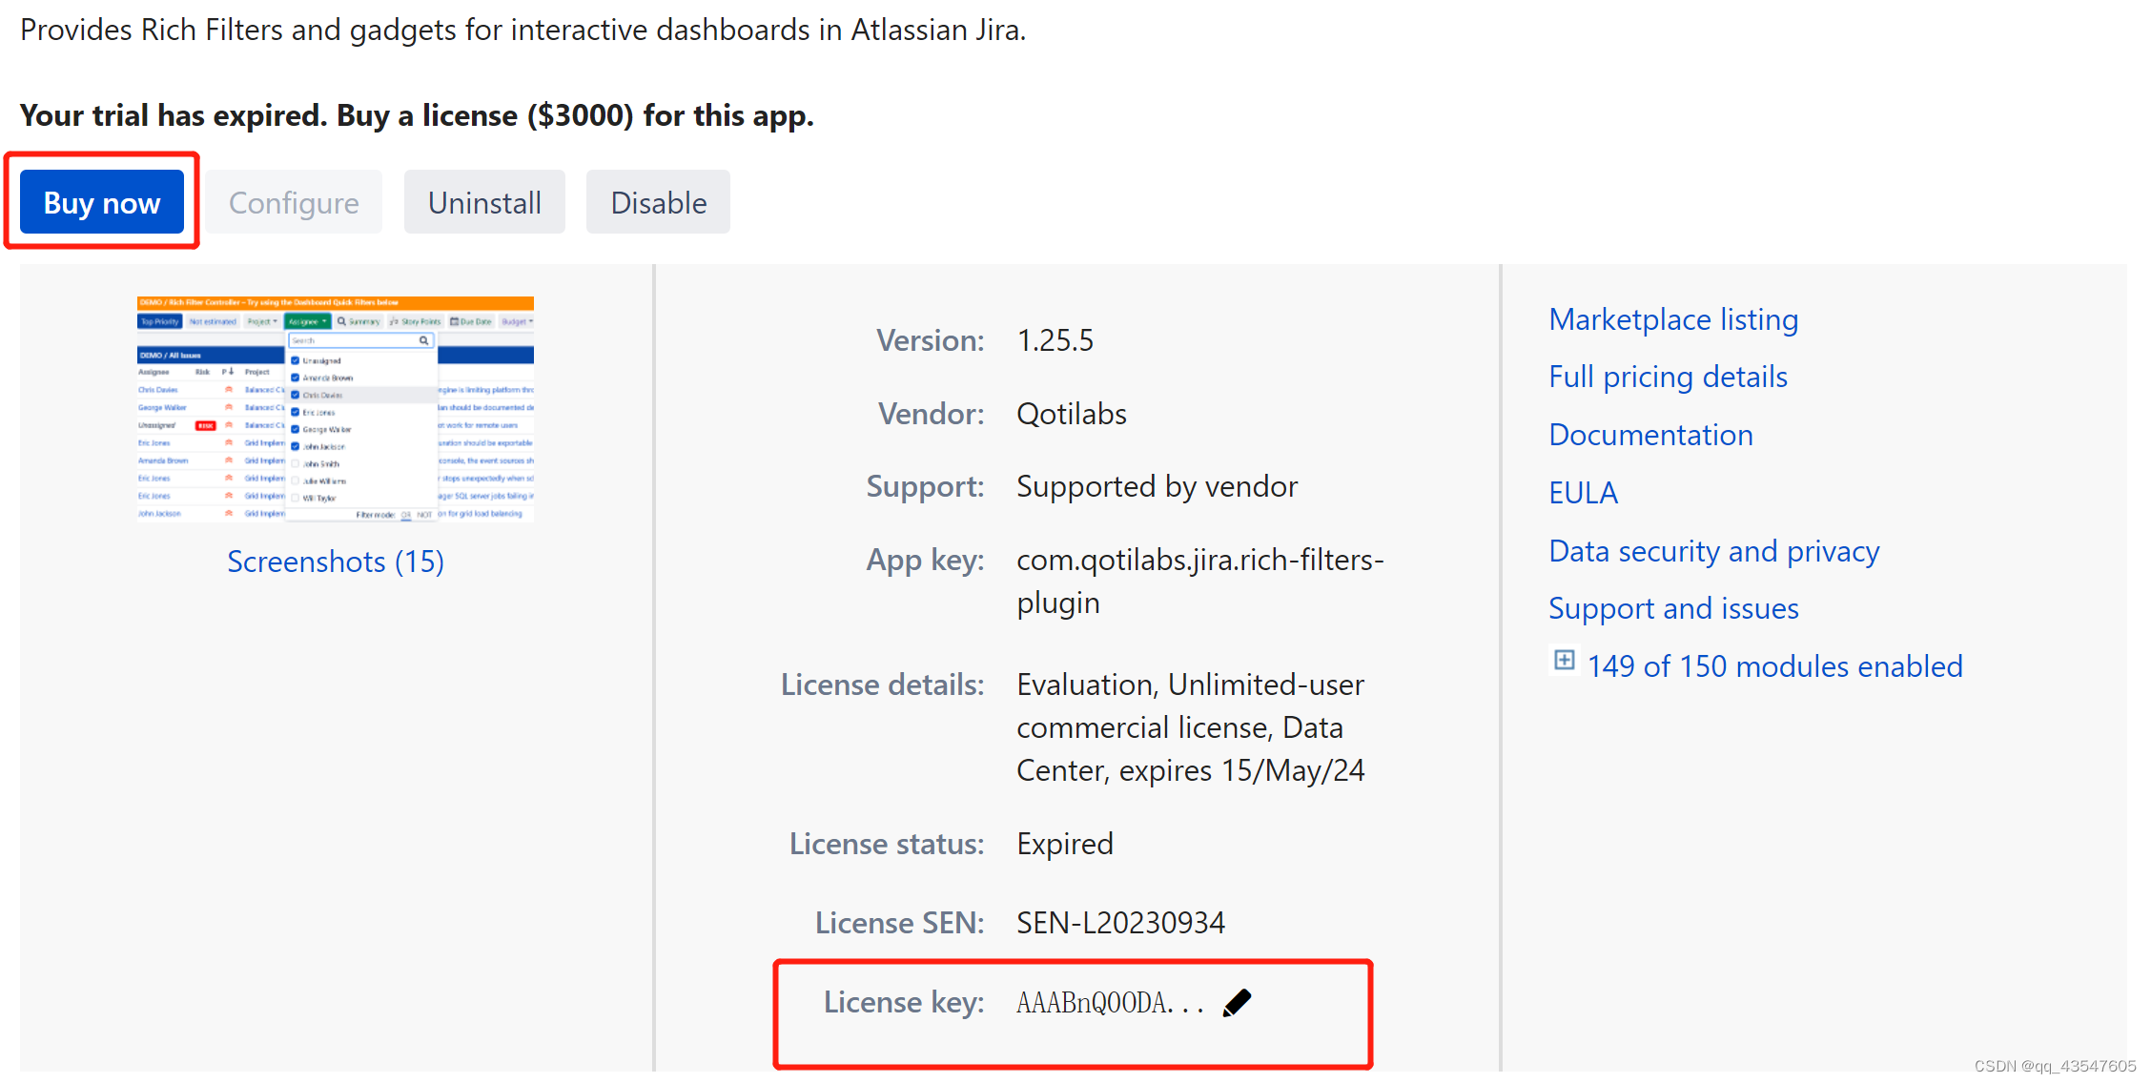
Task: View Screenshots (15) thumbnail gallery
Action: (338, 561)
